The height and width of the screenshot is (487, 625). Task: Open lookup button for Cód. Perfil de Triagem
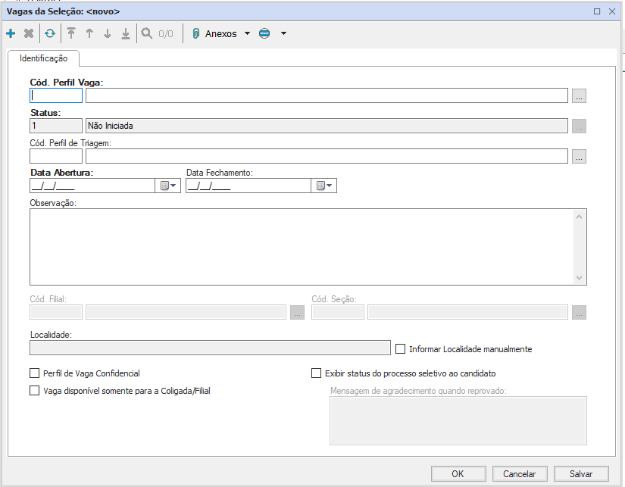579,157
